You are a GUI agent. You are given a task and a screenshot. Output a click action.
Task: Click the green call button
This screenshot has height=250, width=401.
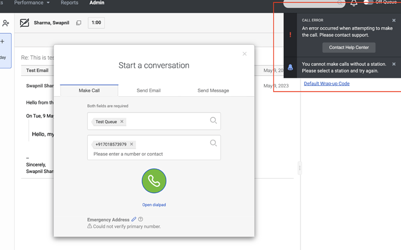[154, 181]
